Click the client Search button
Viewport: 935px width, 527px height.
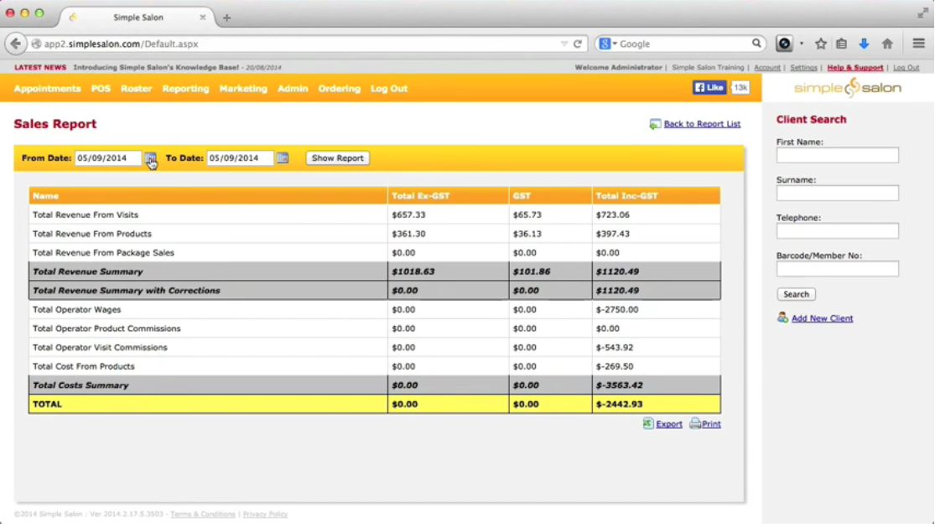point(796,295)
